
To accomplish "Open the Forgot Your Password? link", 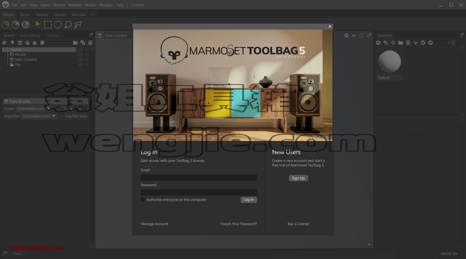I will tap(239, 224).
